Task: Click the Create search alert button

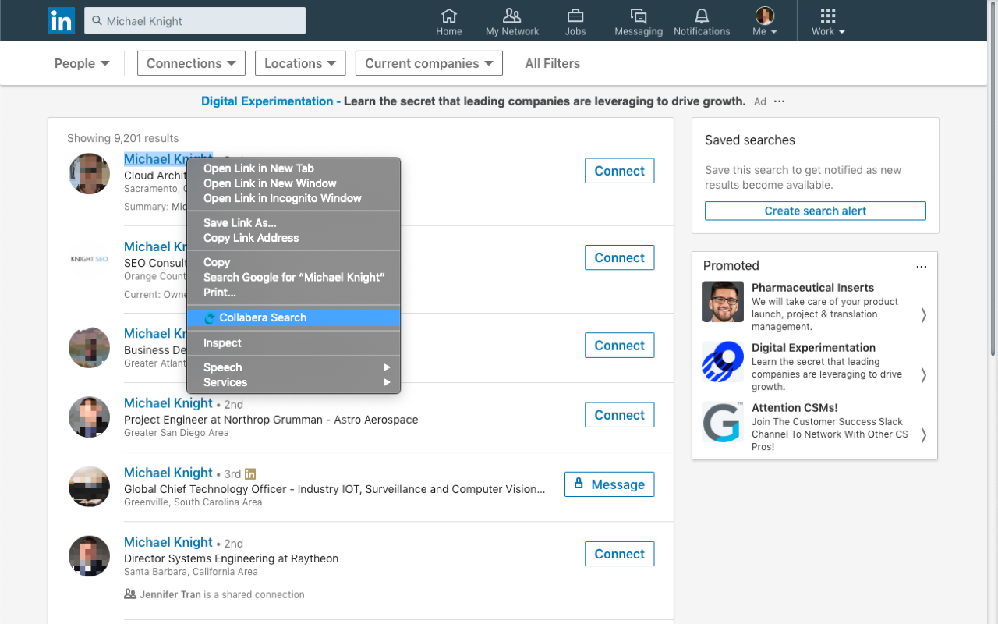Action: pos(815,211)
